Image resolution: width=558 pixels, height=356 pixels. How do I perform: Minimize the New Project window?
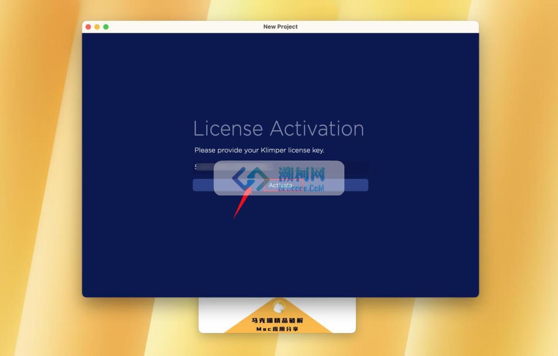pyautogui.click(x=97, y=27)
